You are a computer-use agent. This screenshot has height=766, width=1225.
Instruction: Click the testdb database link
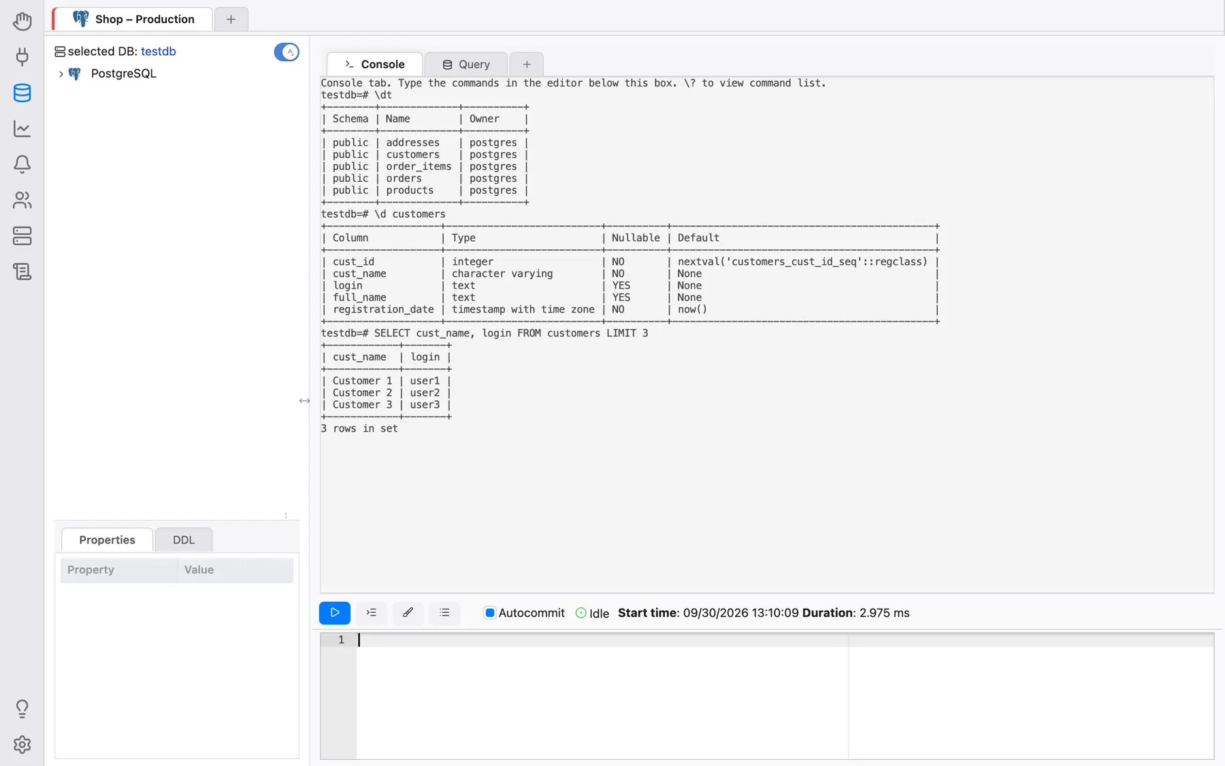159,51
